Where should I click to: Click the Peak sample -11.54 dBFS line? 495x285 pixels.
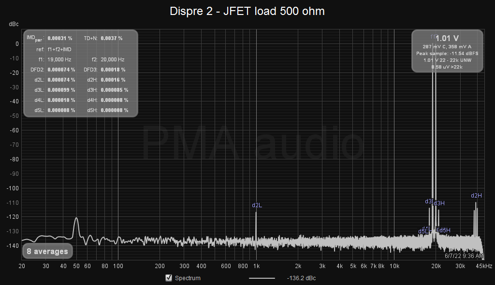coord(447,53)
